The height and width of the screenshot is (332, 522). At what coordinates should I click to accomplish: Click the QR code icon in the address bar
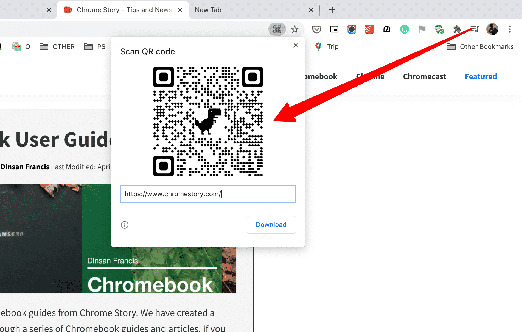tap(277, 29)
